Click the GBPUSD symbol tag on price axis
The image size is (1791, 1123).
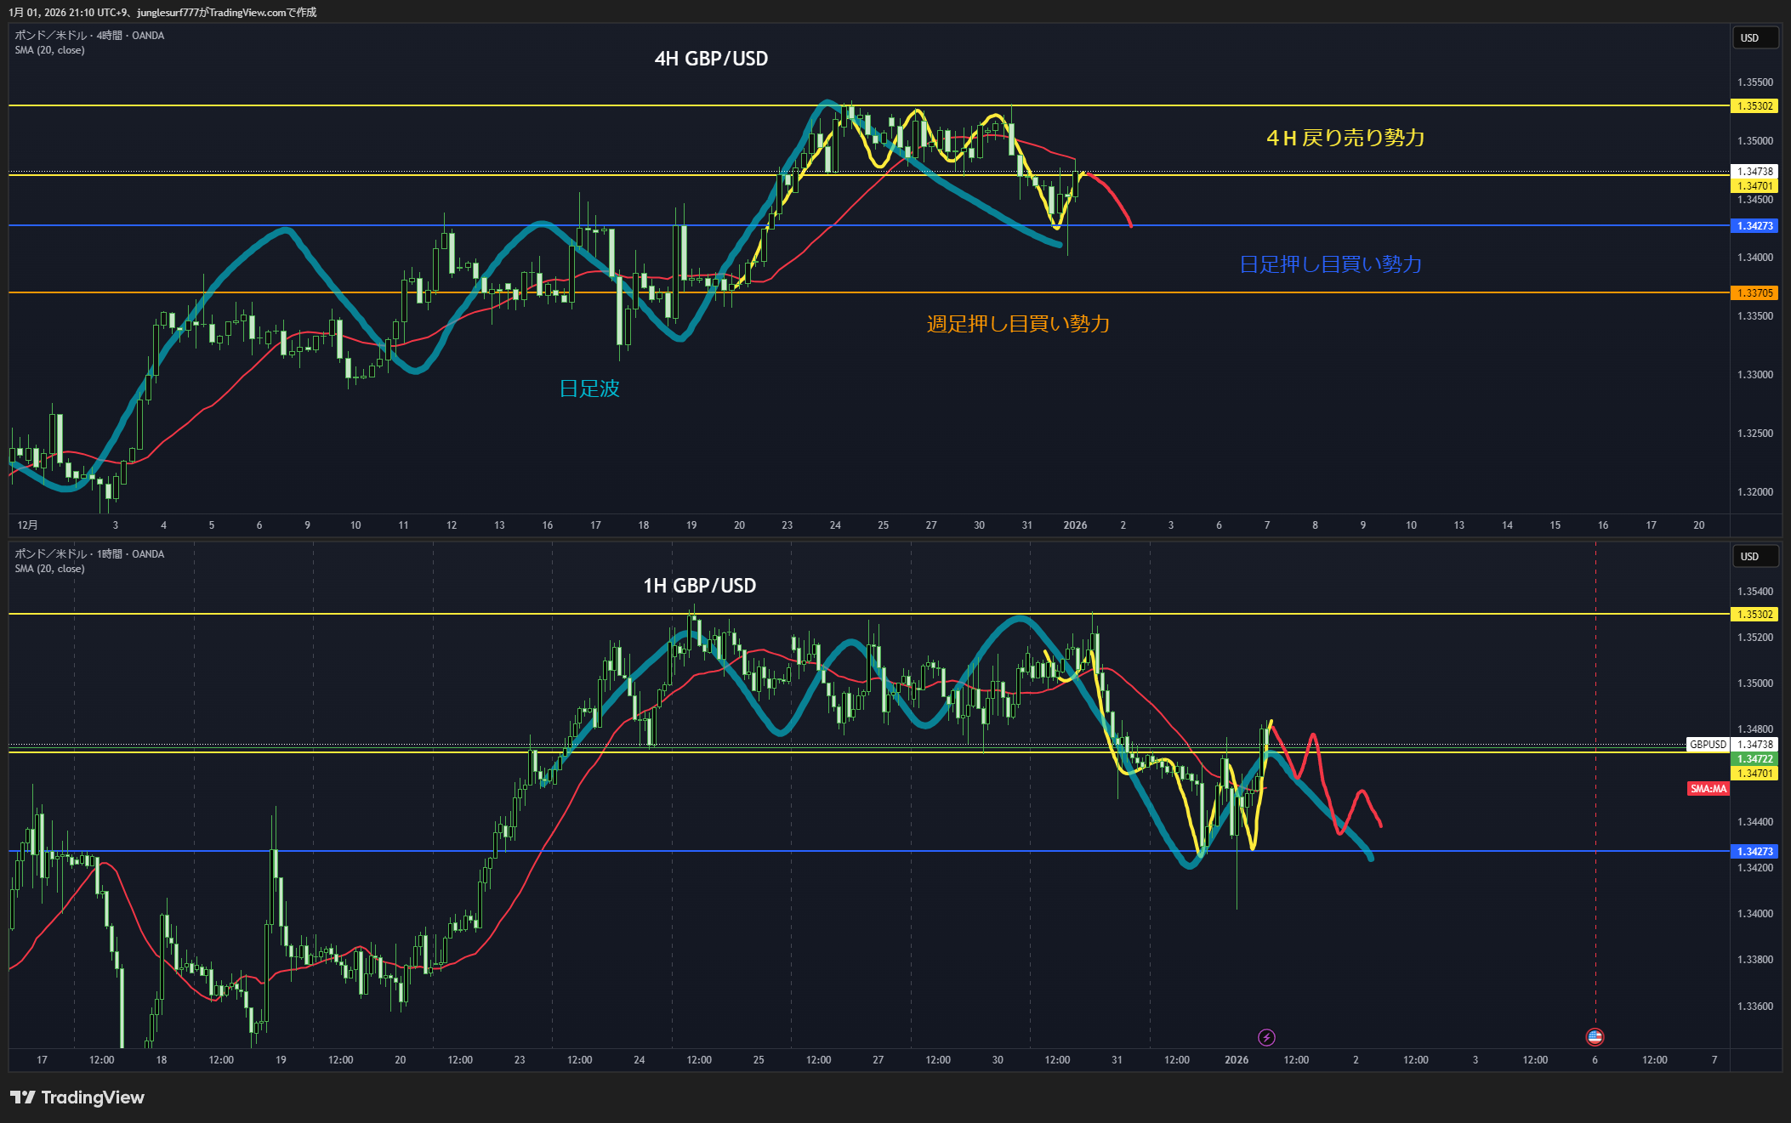1708,745
